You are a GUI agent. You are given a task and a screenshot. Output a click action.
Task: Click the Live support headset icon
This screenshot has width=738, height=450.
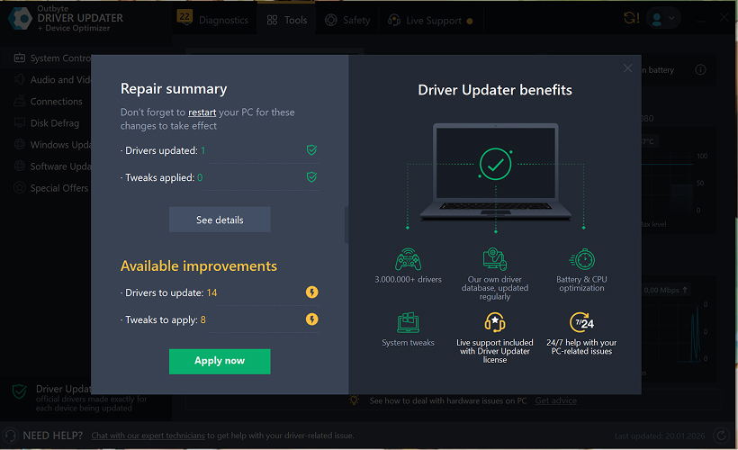tap(494, 323)
